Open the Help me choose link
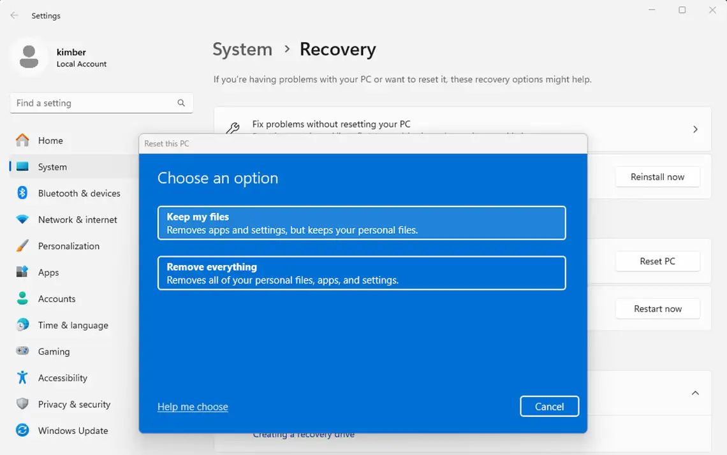This screenshot has height=455, width=727. click(x=193, y=407)
